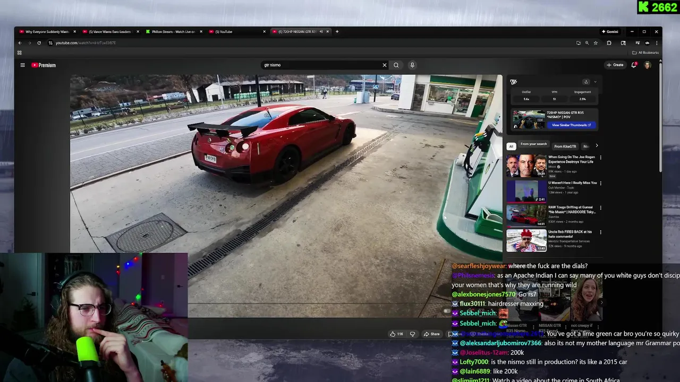Open Gemini in Chrome
680x382 pixels.
click(610, 31)
